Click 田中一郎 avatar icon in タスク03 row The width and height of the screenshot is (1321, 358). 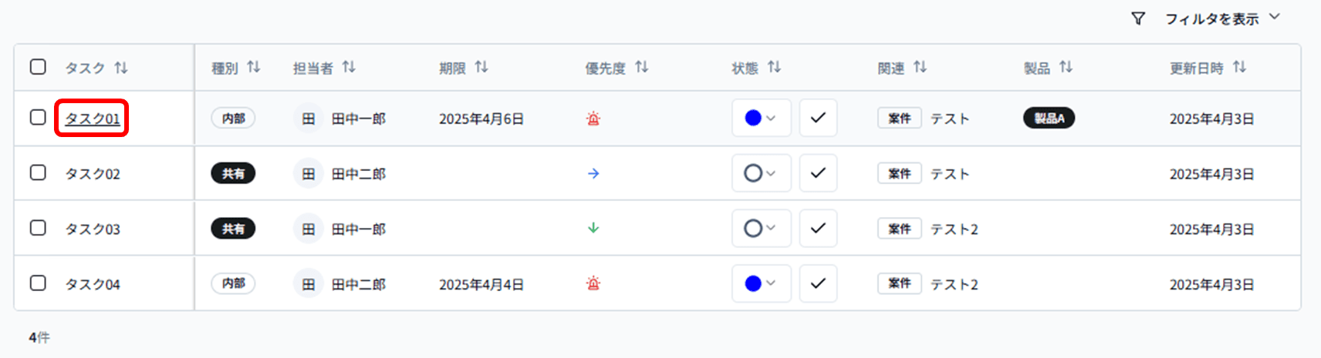[309, 229]
